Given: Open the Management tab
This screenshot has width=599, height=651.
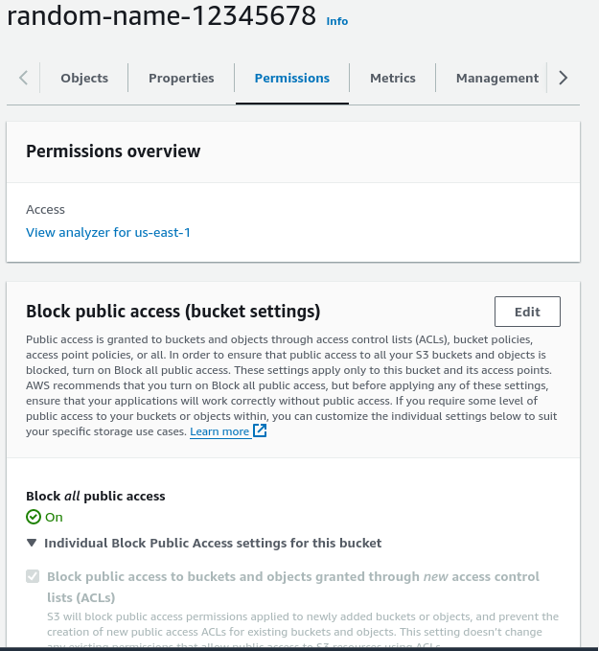Looking at the screenshot, I should pyautogui.click(x=496, y=79).
